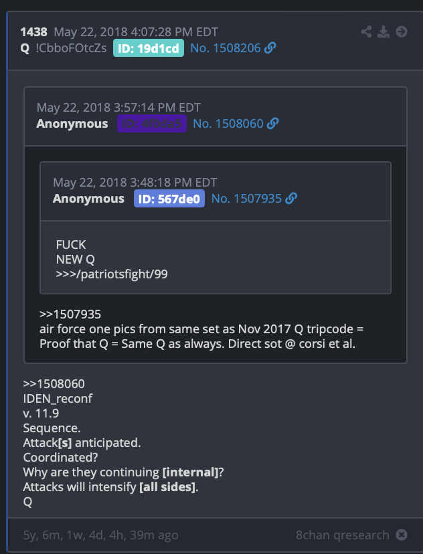Open post link No. 1507935
Screen dimensions: 423x554
[x=246, y=199]
